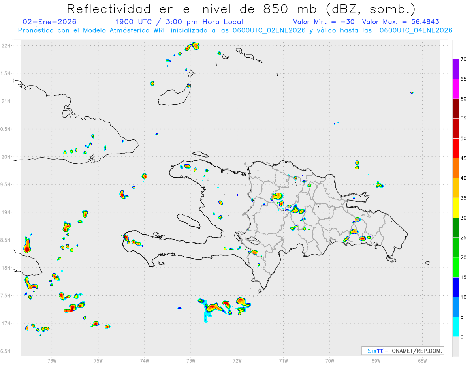Viewport: 474px width, 366px height.
Task: Click the '20N' latitude label
Action: (x=7, y=157)
